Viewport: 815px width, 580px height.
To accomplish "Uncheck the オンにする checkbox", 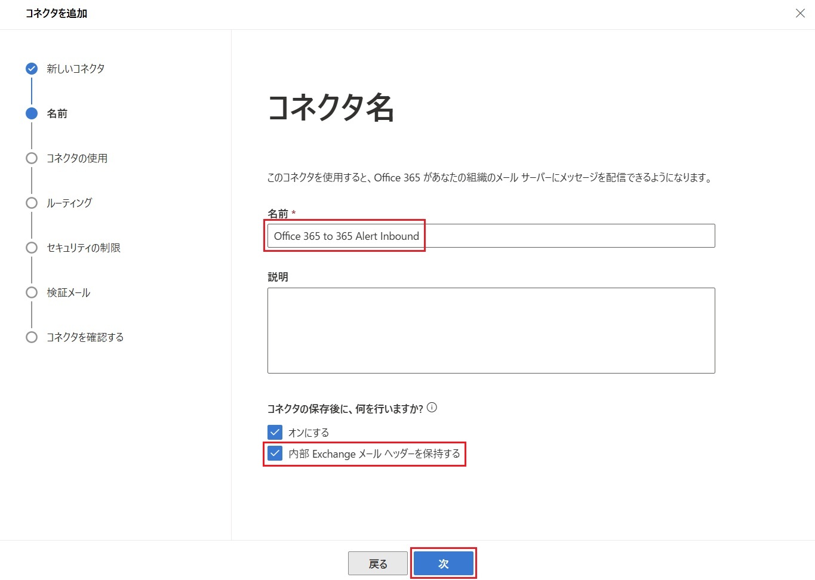I will point(275,432).
